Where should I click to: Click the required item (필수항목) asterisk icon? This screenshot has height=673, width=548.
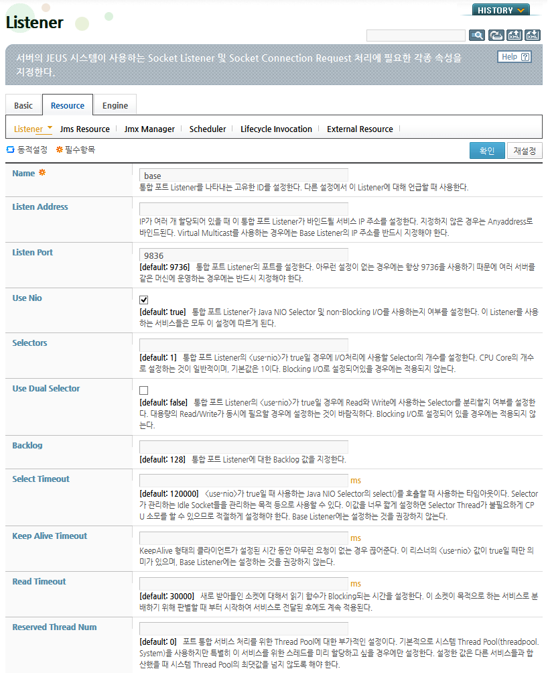click(59, 149)
